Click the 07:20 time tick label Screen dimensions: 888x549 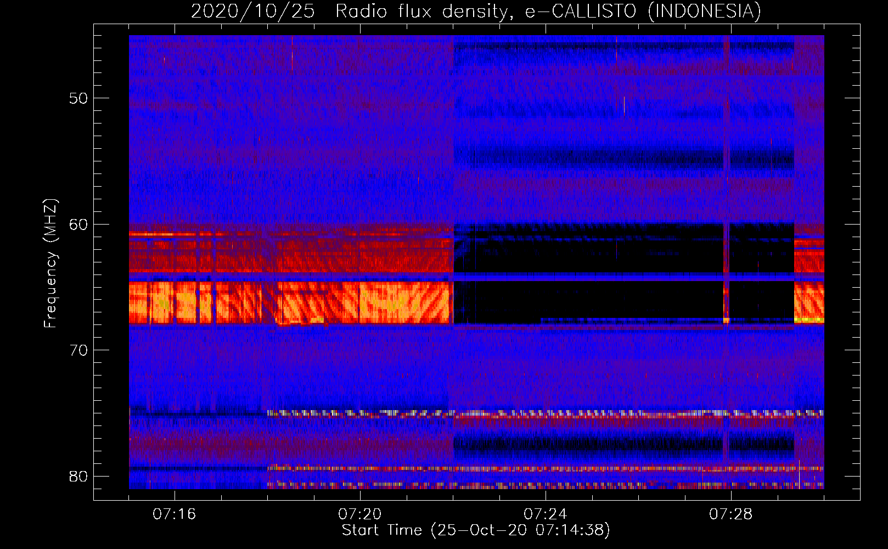click(x=360, y=514)
